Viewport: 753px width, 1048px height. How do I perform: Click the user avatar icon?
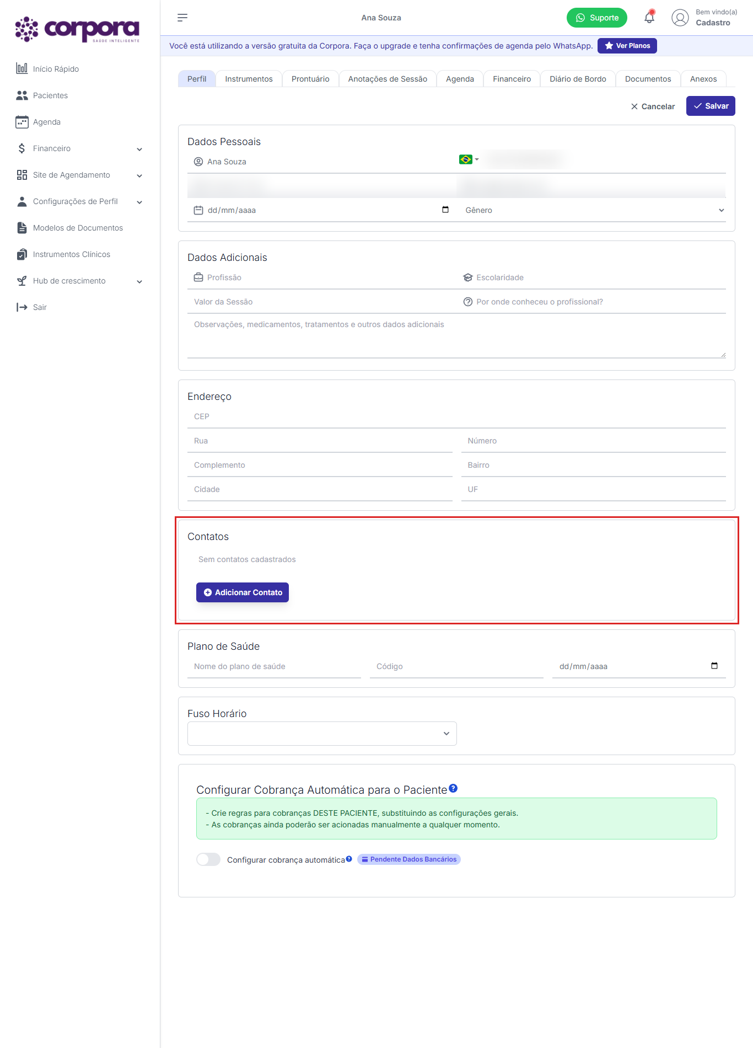tap(680, 18)
